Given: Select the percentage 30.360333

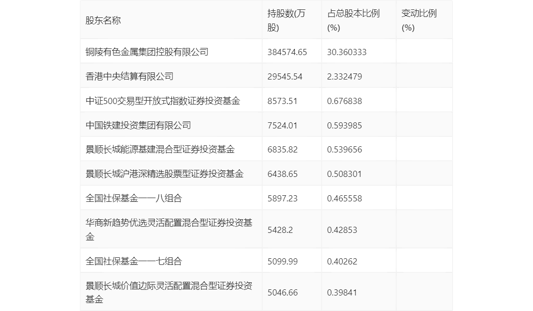Looking at the screenshot, I should point(347,52).
